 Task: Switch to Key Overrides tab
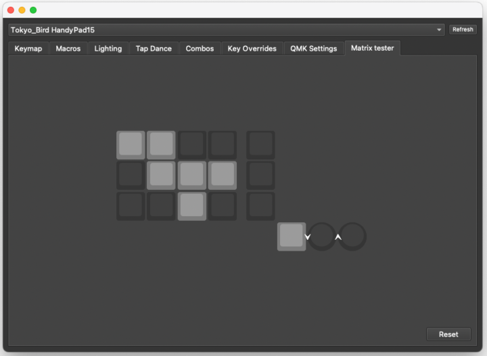click(252, 49)
